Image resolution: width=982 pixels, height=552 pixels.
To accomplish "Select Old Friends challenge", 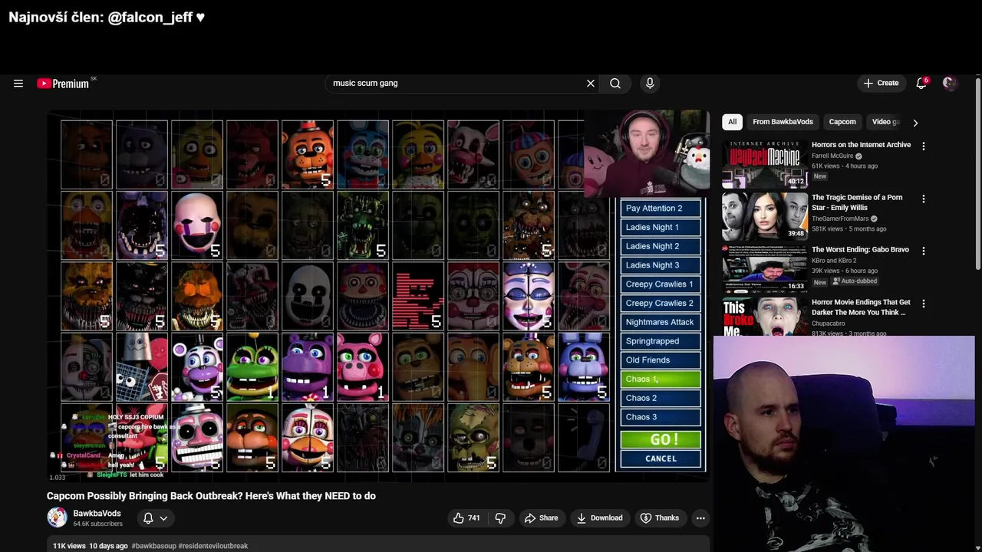I will [x=661, y=360].
